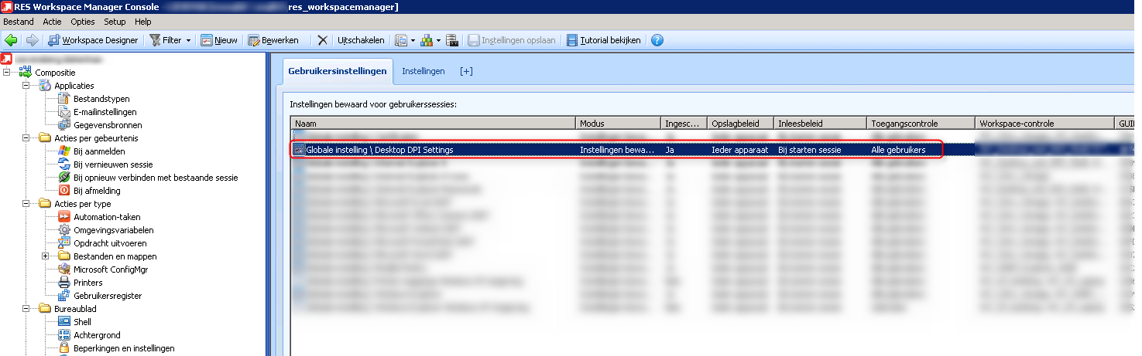Sort by the Modus column header

(x=619, y=123)
